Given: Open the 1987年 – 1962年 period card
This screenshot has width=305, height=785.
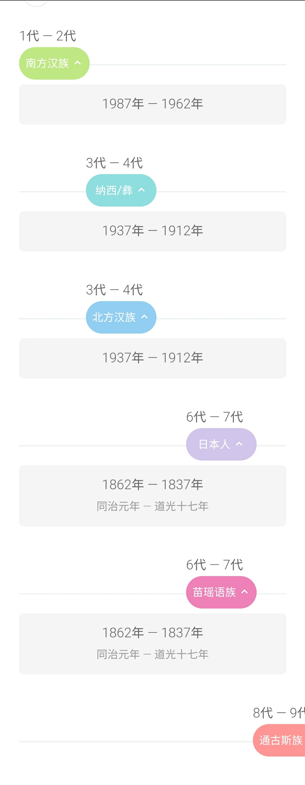Looking at the screenshot, I should click(153, 104).
